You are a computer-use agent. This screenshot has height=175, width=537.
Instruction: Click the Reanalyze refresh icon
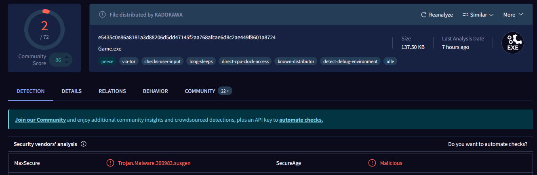pos(424,15)
